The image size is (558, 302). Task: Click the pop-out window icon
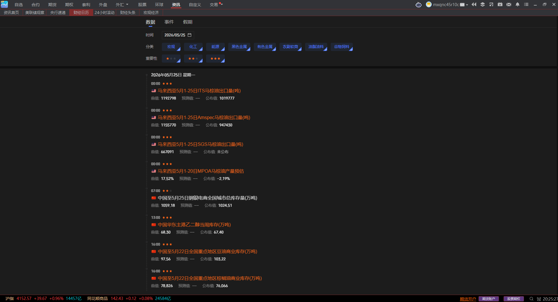click(491, 4)
